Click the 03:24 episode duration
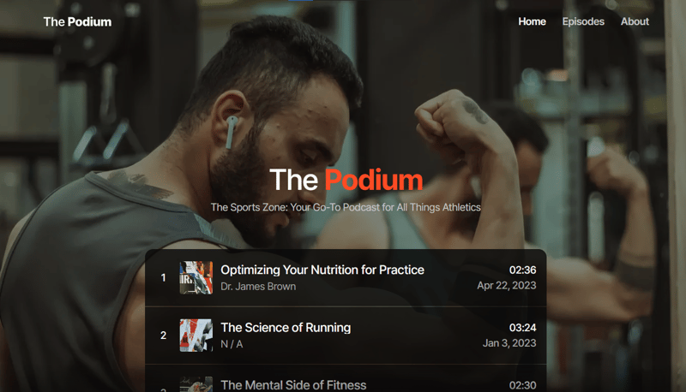686x392 pixels. [522, 327]
